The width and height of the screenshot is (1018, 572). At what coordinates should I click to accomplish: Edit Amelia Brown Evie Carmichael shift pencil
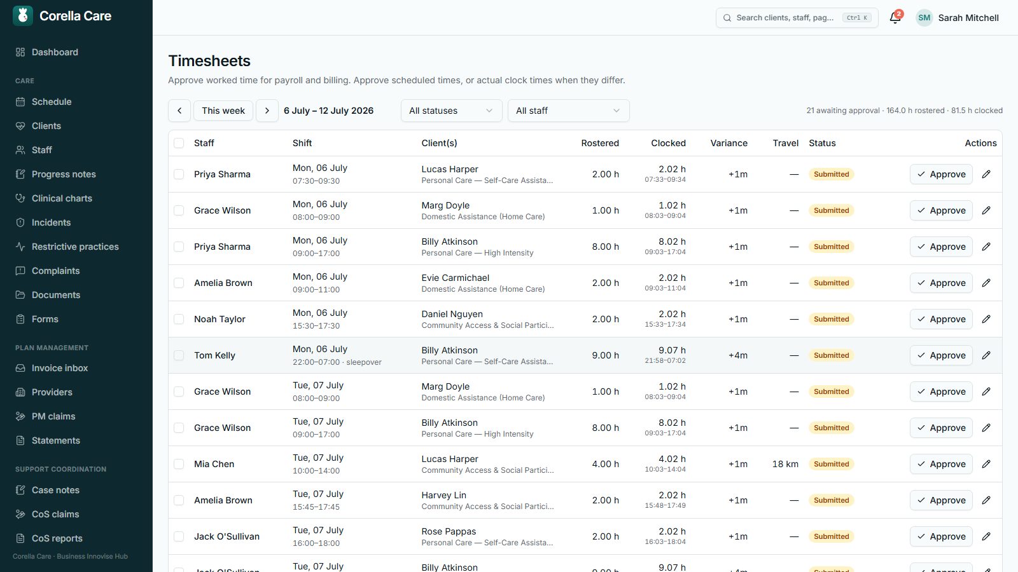pyautogui.click(x=986, y=283)
